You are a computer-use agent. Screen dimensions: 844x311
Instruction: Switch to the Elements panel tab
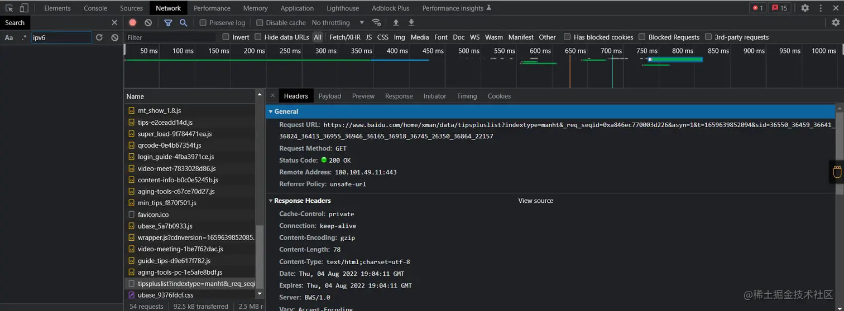[57, 8]
